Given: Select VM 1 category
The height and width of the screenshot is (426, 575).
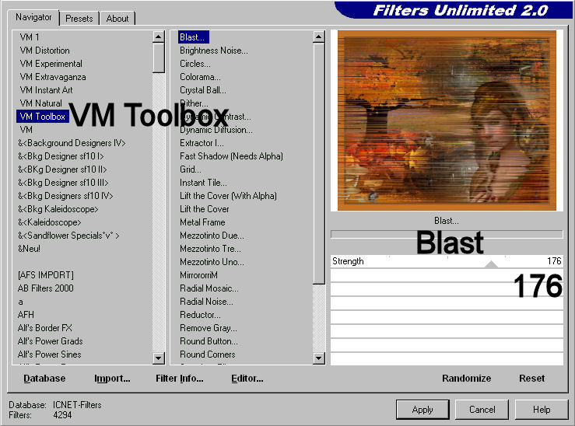Looking at the screenshot, I should pyautogui.click(x=30, y=37).
